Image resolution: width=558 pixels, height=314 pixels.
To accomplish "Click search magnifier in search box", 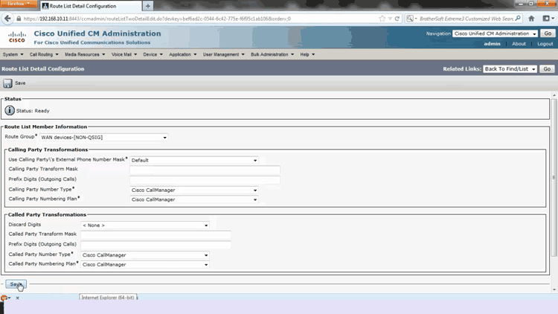I will [518, 19].
